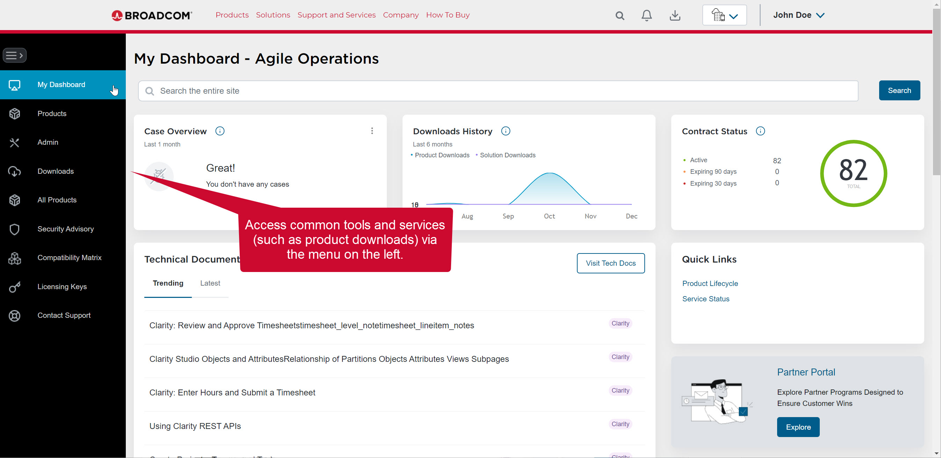Switch to the Latest tab
The image size is (941, 458).
[210, 283]
